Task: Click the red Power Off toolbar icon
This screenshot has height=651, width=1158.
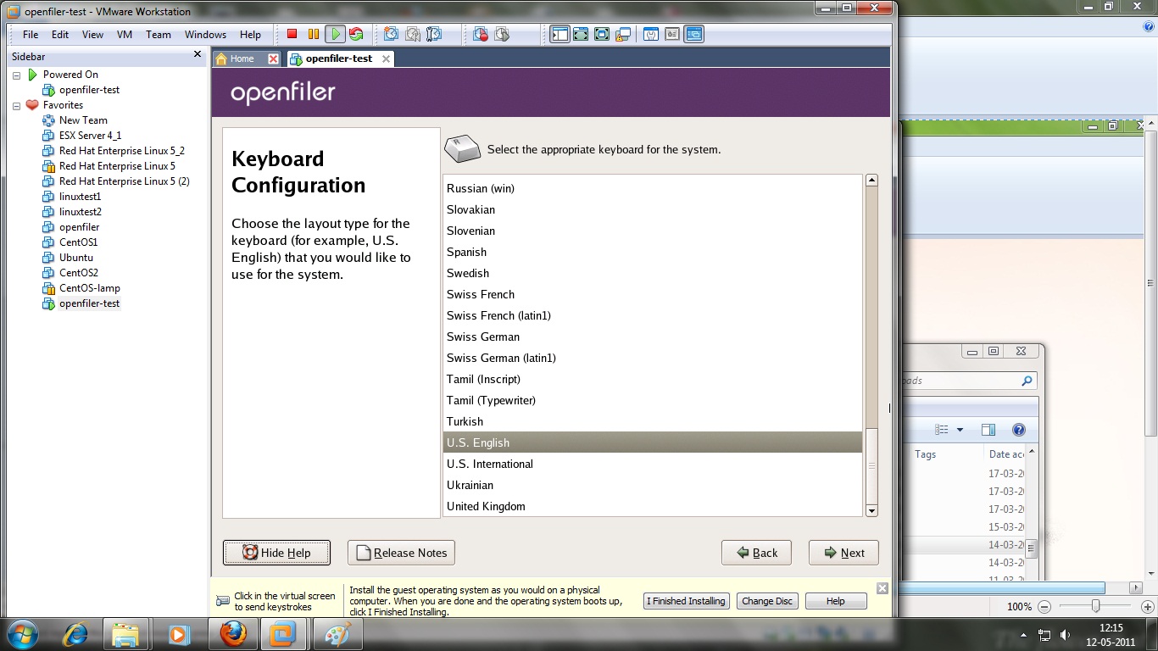Action: tap(292, 34)
